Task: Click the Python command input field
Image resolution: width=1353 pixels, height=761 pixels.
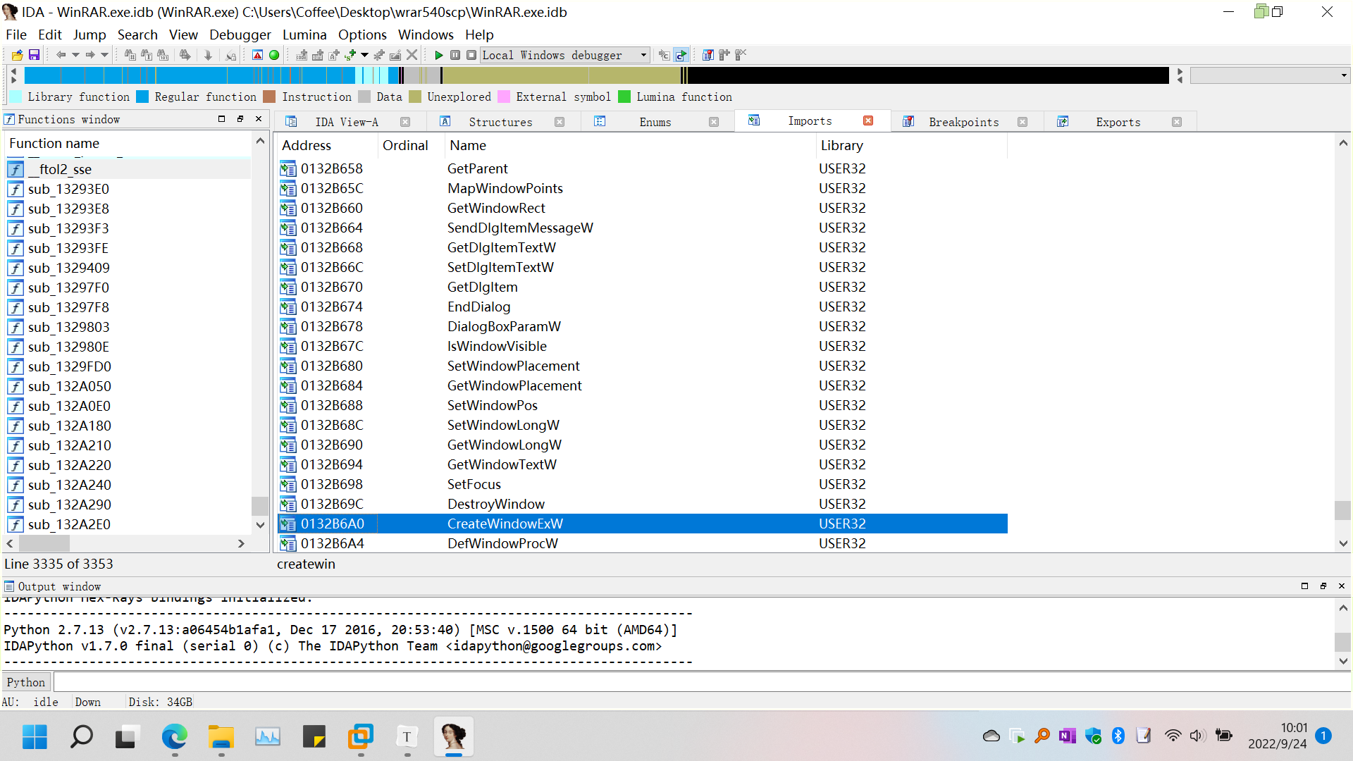Action: point(702,682)
